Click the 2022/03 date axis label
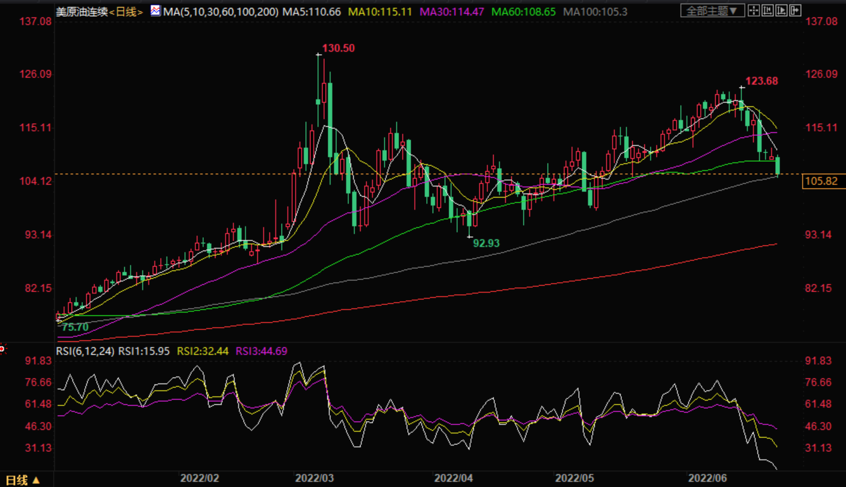 tap(314, 478)
